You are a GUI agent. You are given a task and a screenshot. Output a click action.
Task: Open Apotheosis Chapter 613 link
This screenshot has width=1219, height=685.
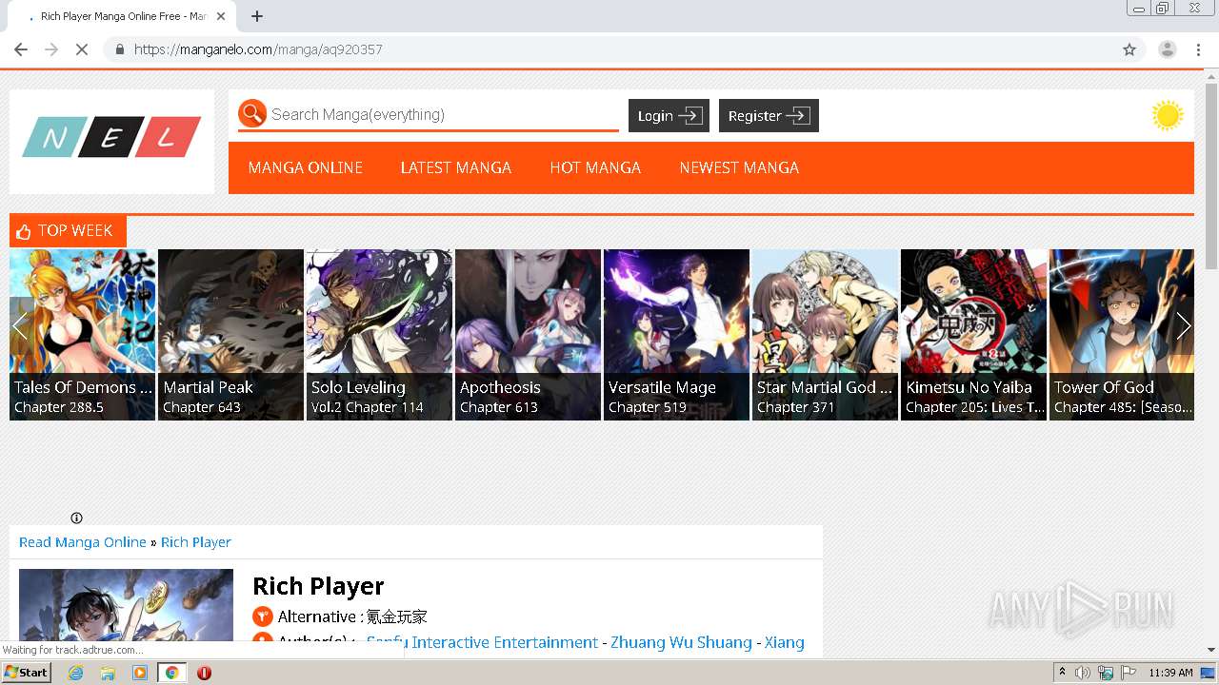[x=499, y=407]
